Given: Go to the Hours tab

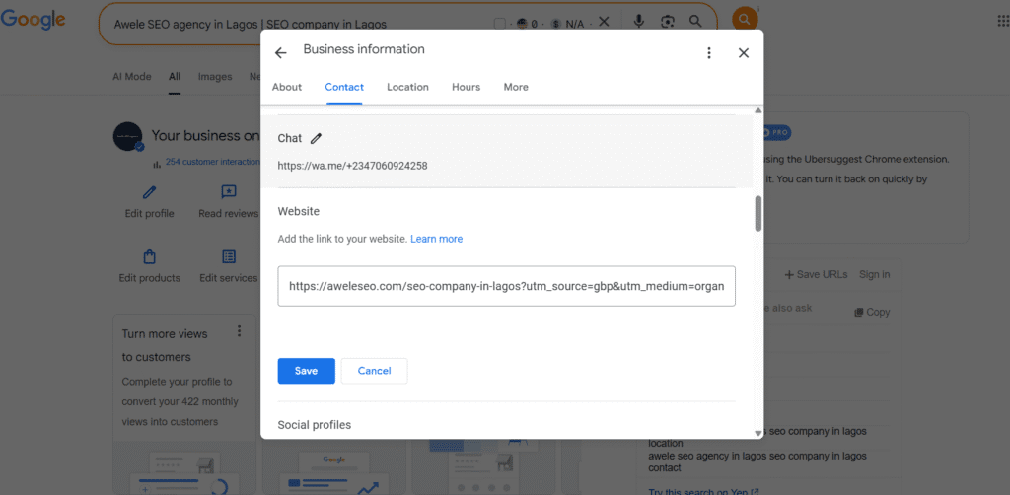Looking at the screenshot, I should [466, 87].
